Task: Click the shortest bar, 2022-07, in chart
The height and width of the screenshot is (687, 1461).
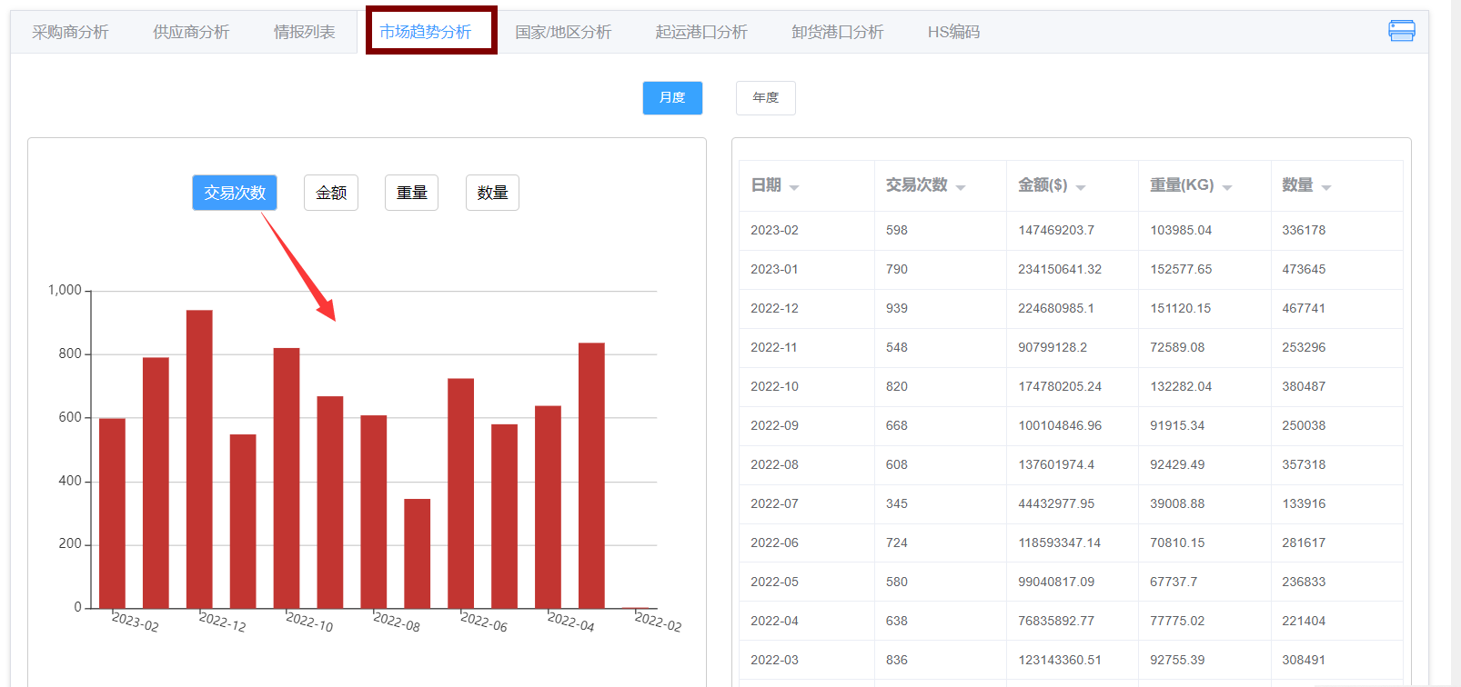Action: pyautogui.click(x=417, y=553)
